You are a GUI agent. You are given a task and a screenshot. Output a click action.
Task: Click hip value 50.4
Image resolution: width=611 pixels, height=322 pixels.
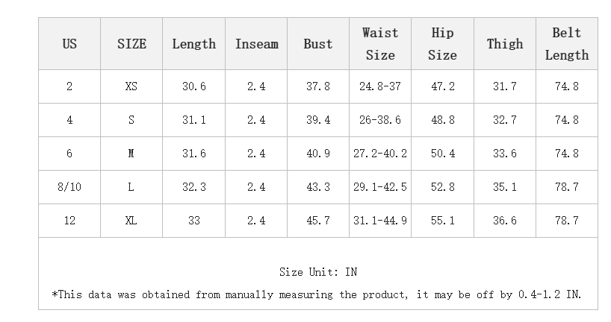coord(442,154)
